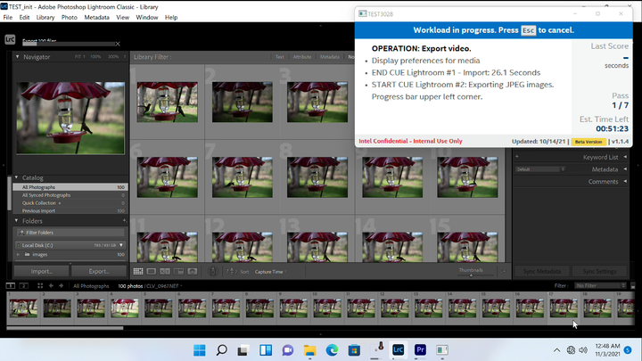Screen dimensions: 642x361
Task: Open People view face icon
Action: (x=192, y=271)
